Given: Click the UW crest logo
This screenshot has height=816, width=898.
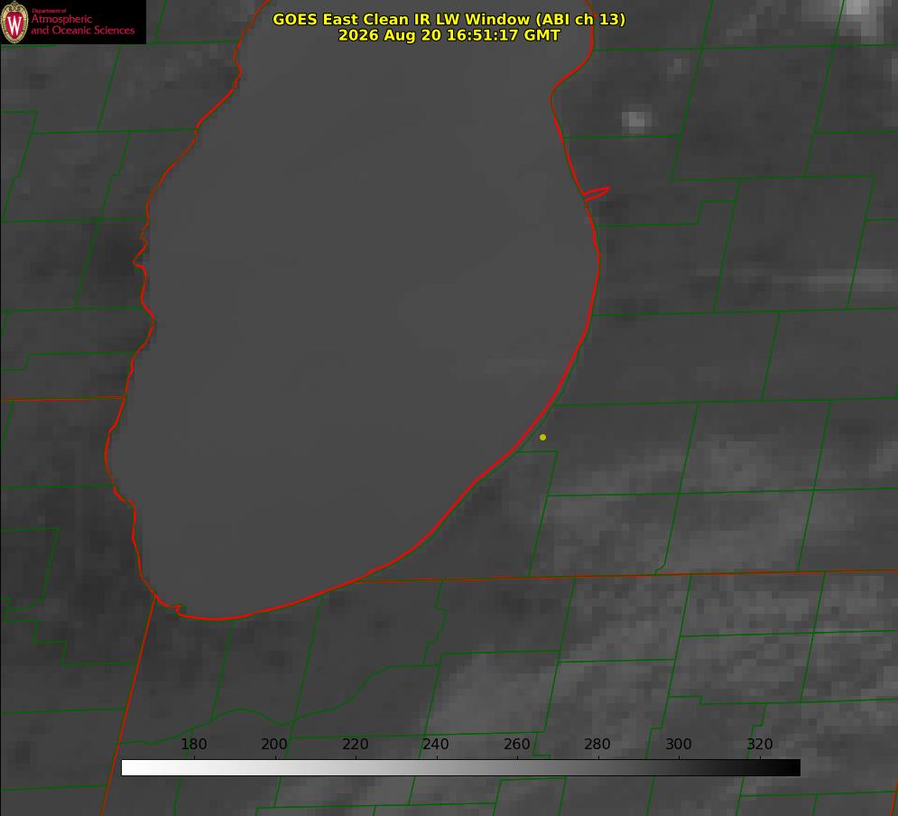Looking at the screenshot, I should click(14, 22).
